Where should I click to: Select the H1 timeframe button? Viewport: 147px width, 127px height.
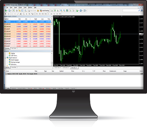pyautogui.click(x=48, y=14)
